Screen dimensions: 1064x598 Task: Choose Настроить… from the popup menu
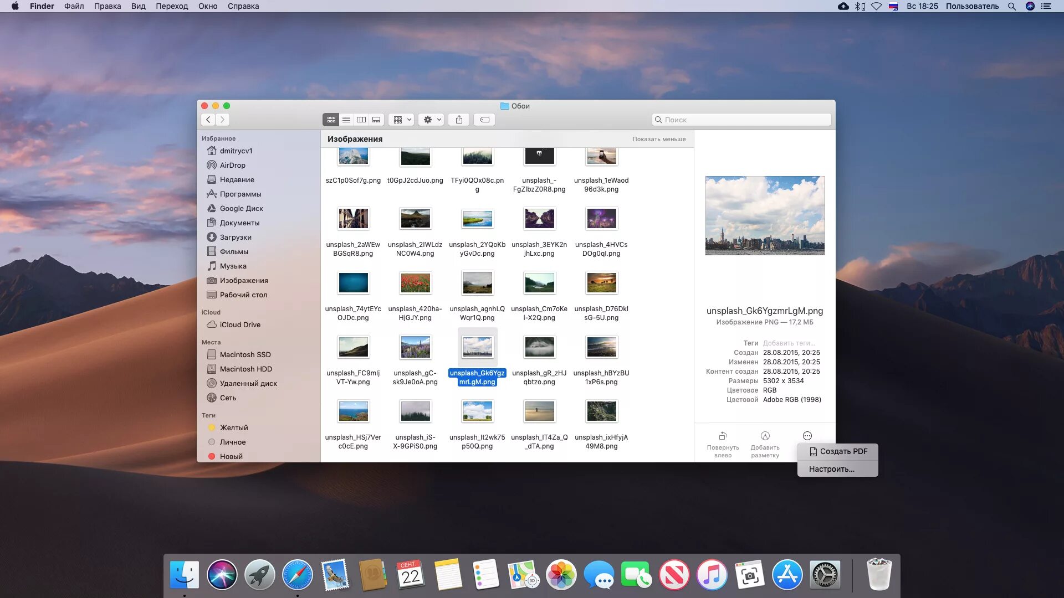click(x=838, y=469)
